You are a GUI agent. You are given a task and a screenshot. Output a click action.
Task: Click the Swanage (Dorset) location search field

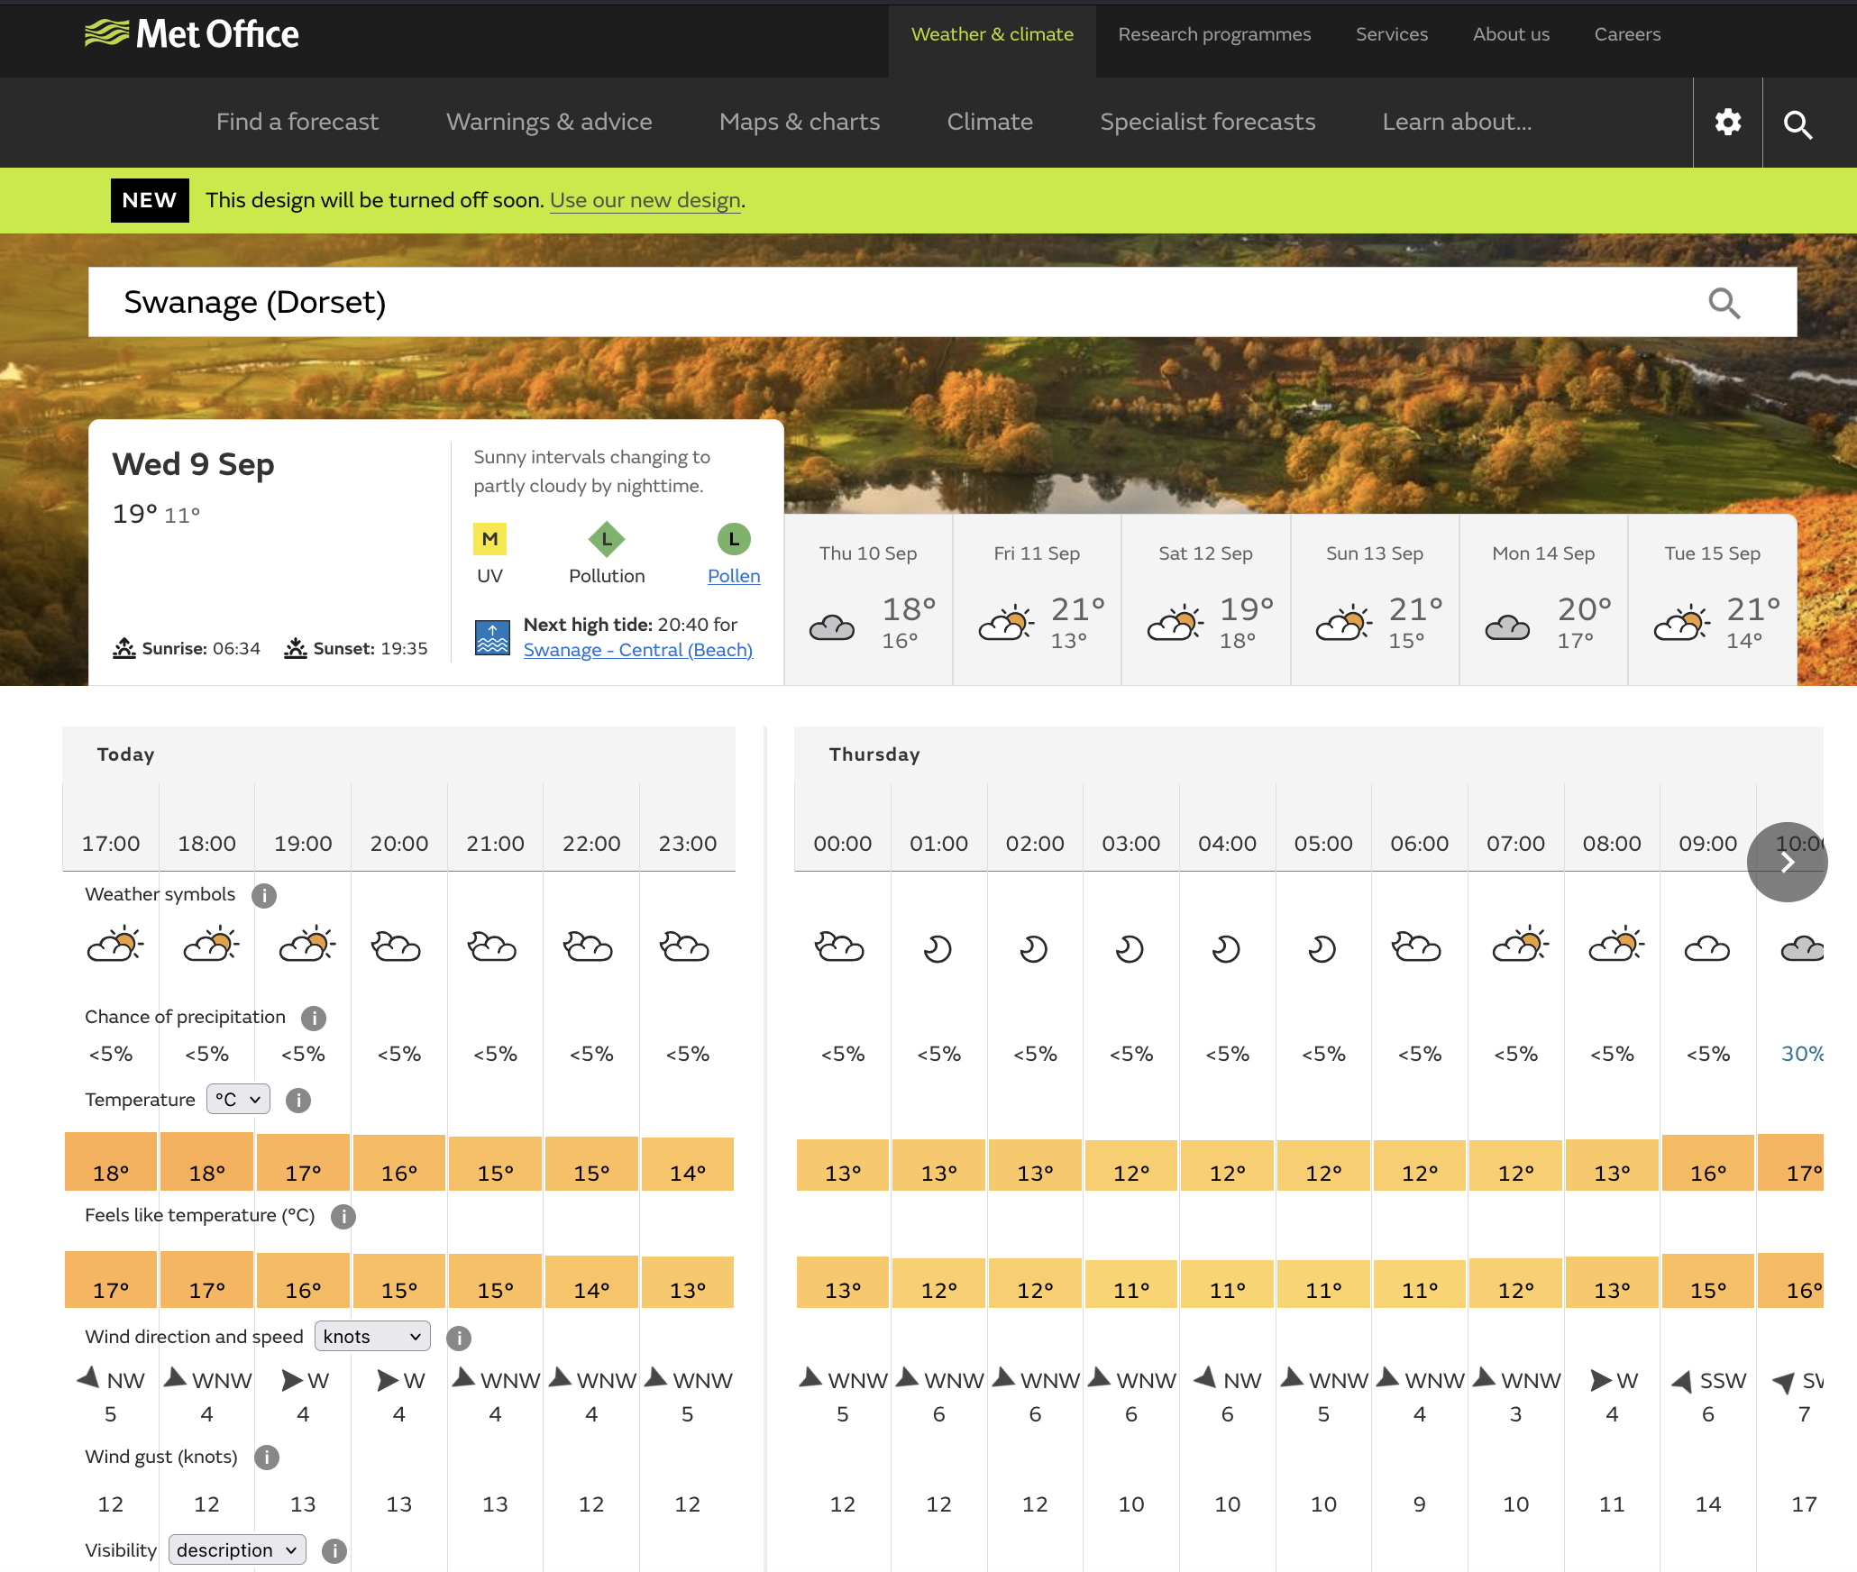tap(942, 302)
